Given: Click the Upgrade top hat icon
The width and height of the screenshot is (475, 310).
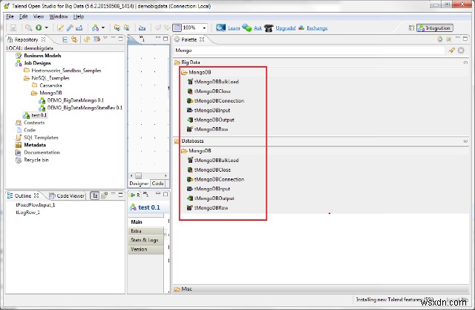Looking at the screenshot, I should [x=269, y=28].
